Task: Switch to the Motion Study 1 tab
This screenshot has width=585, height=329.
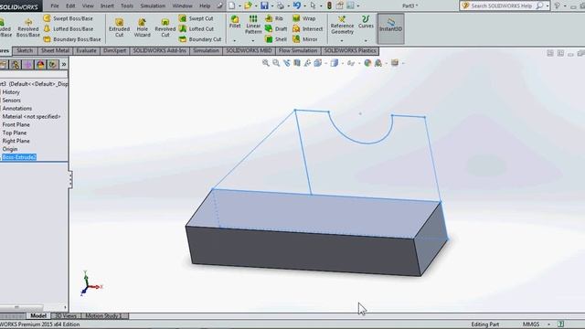Action: [x=103, y=316]
